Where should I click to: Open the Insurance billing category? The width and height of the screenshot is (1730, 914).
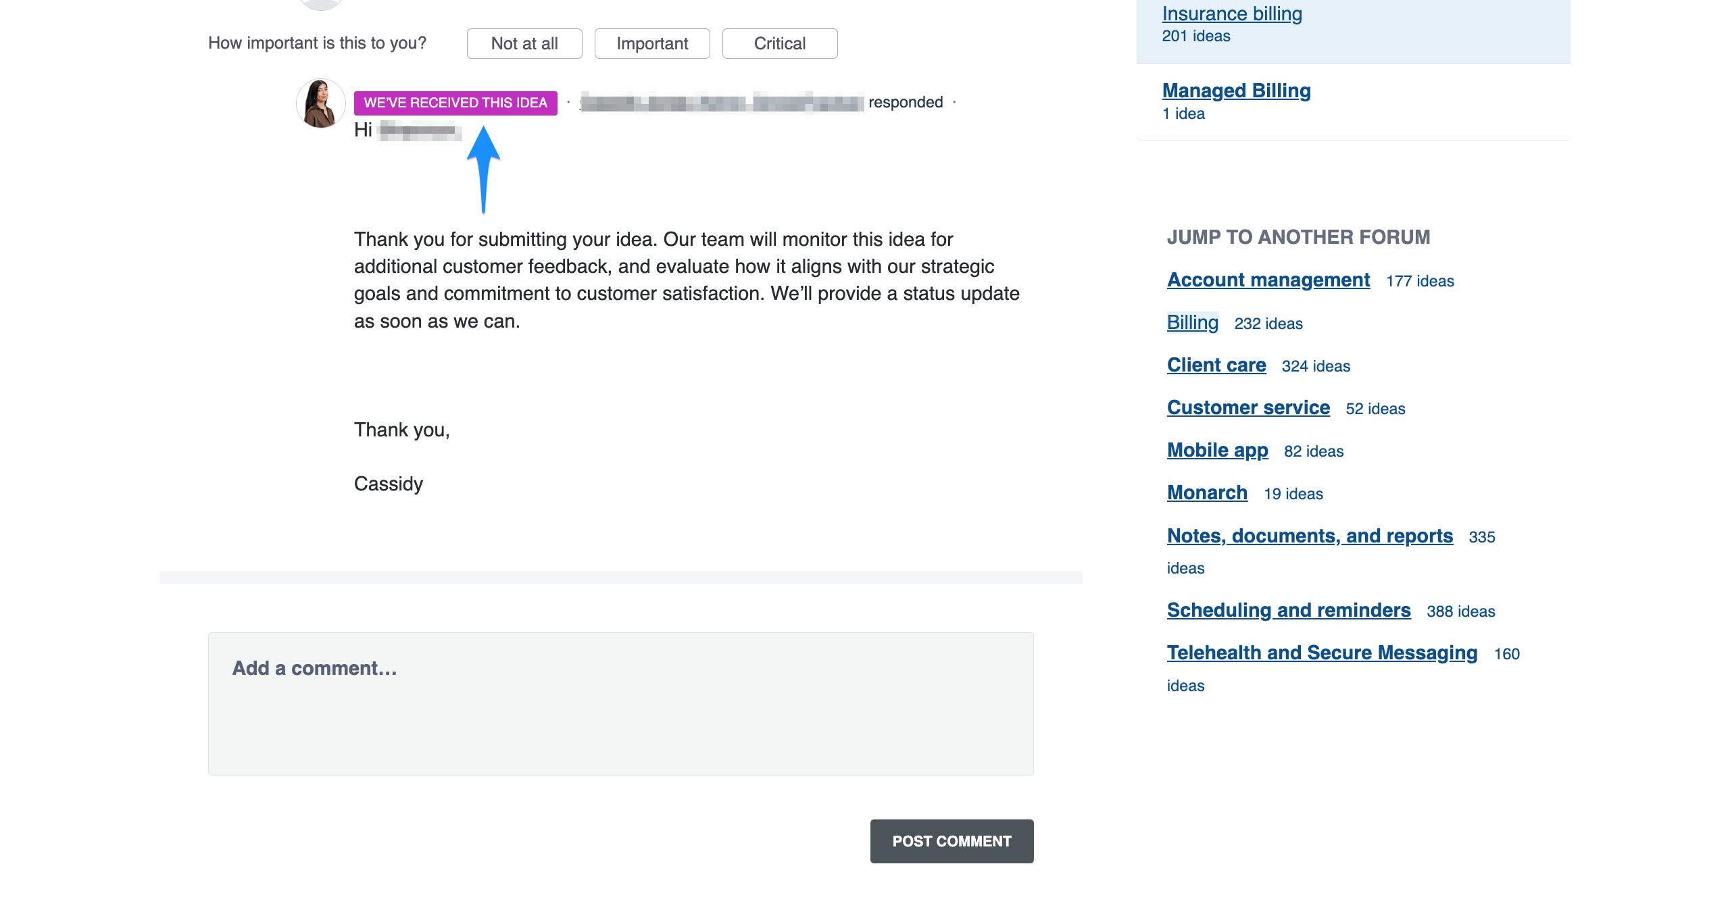click(x=1232, y=14)
